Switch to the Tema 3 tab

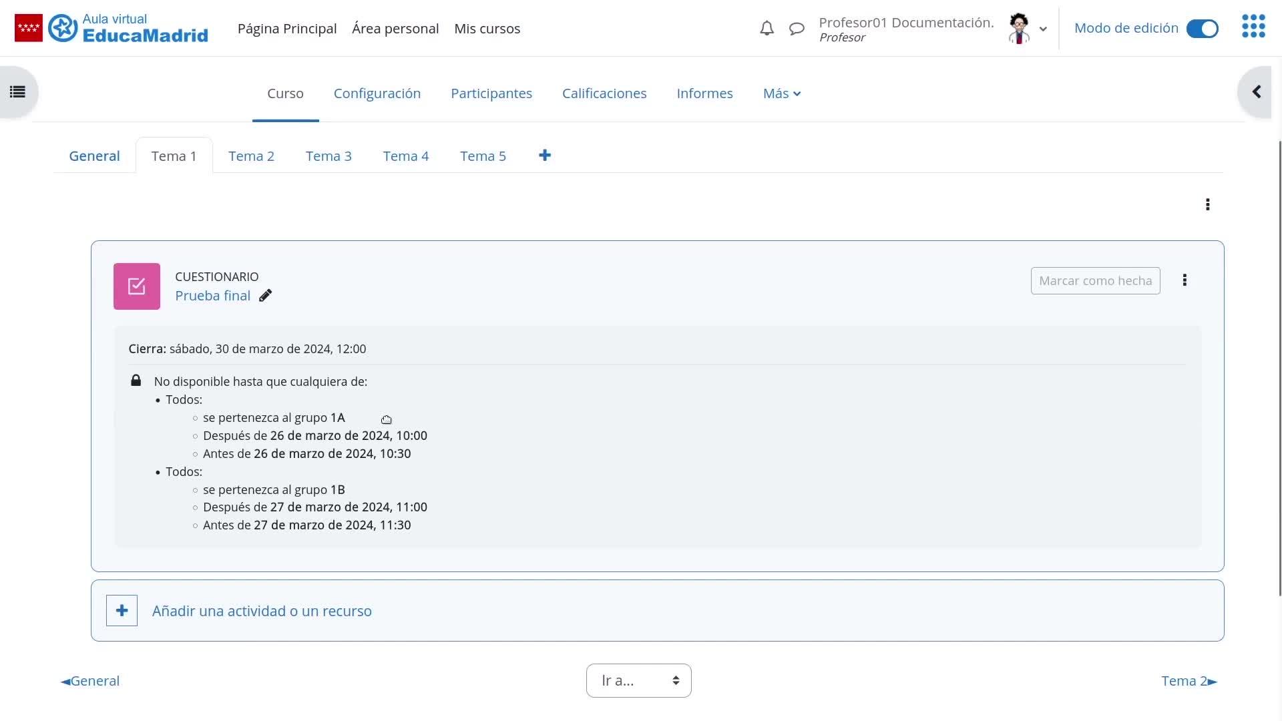tap(329, 156)
